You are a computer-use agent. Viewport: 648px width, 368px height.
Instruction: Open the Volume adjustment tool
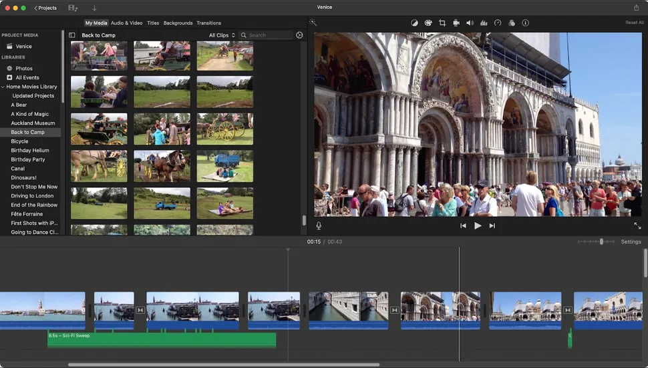click(x=470, y=23)
